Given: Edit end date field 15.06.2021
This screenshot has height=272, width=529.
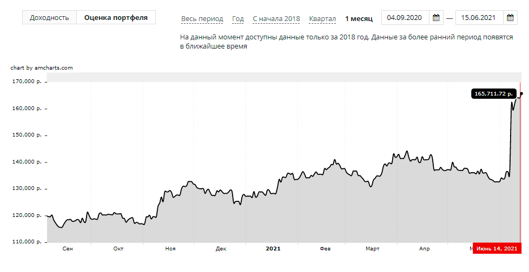Looking at the screenshot, I should [x=479, y=17].
